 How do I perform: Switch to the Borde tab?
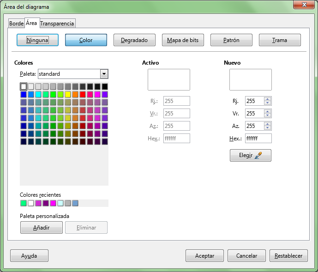(x=16, y=24)
